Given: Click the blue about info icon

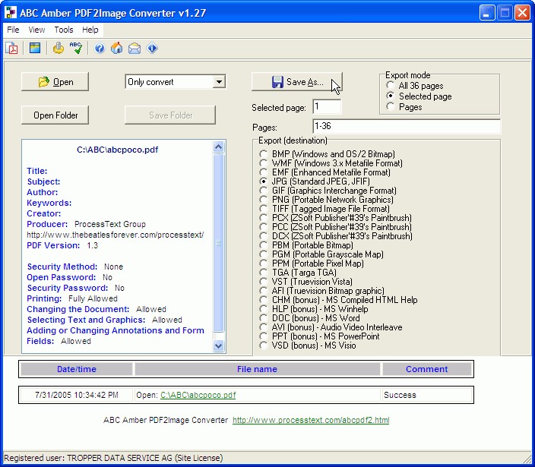Looking at the screenshot, I should point(153,49).
